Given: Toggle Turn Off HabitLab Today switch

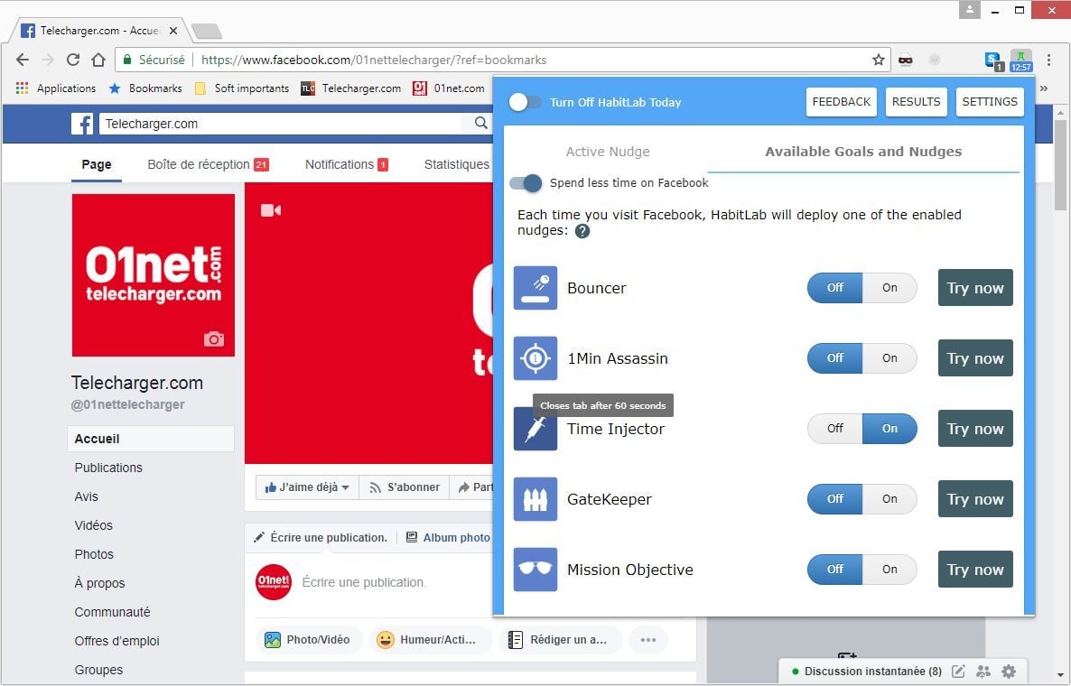Looking at the screenshot, I should (524, 102).
